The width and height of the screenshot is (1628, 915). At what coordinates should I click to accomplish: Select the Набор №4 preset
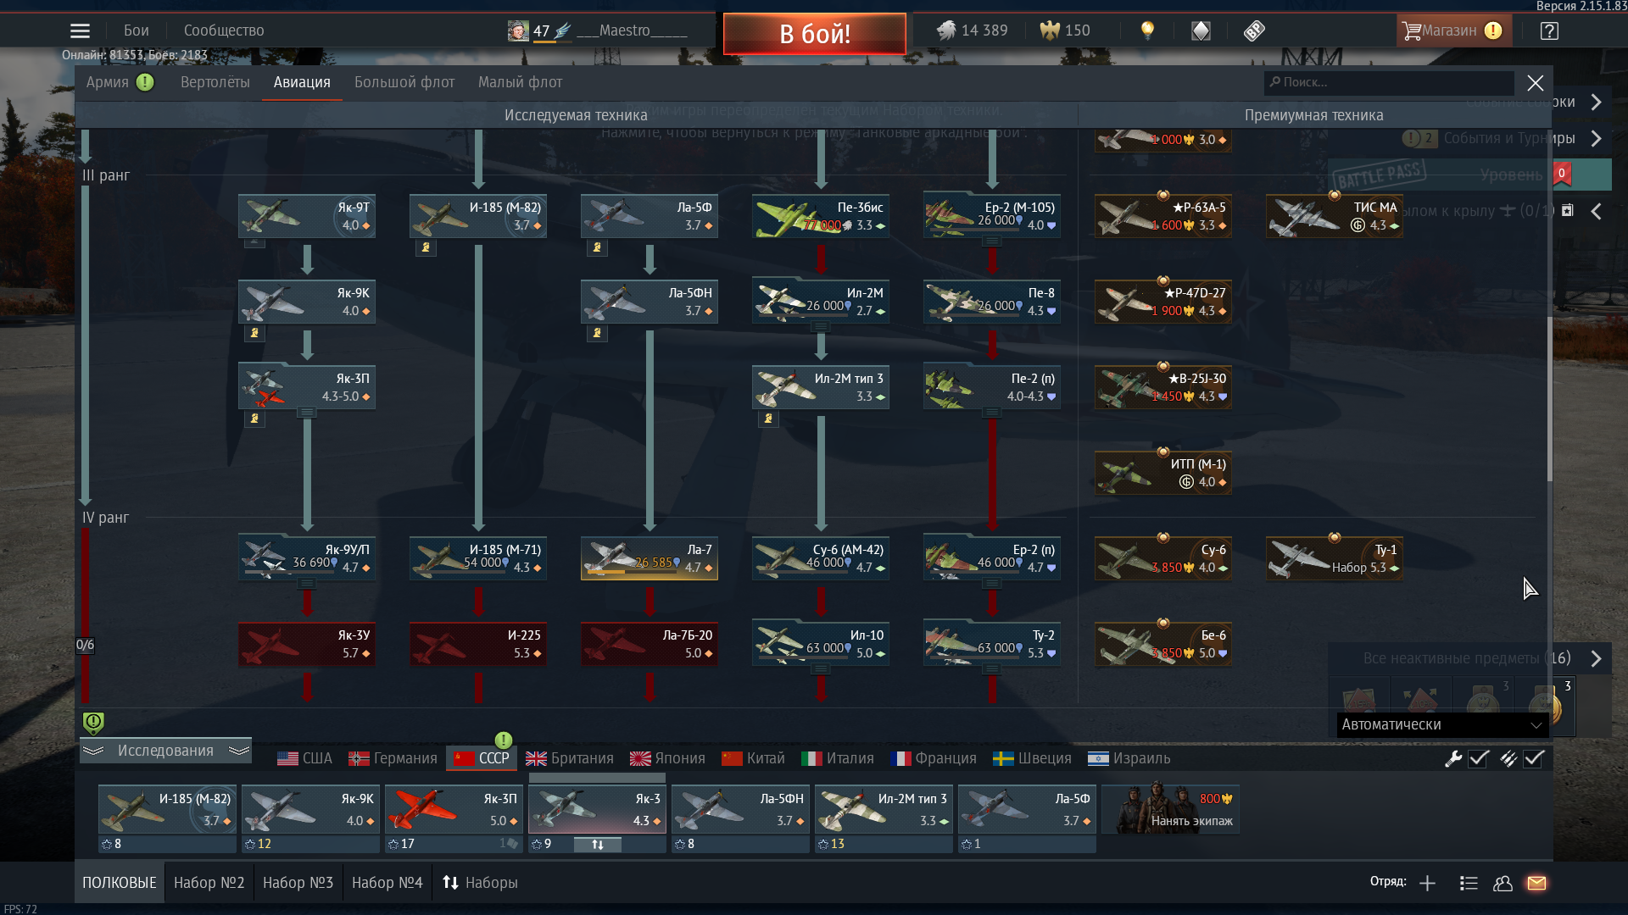point(387,883)
